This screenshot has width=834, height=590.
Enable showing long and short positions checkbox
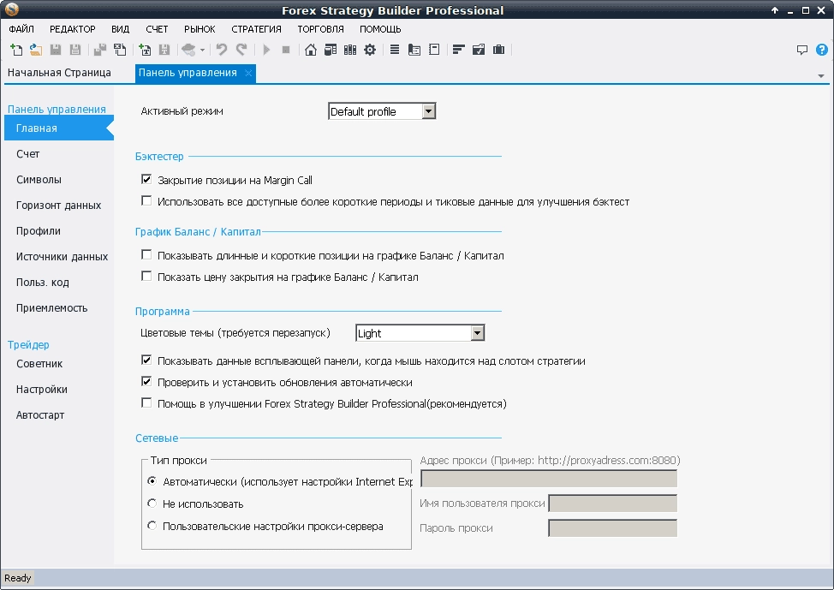pos(146,254)
